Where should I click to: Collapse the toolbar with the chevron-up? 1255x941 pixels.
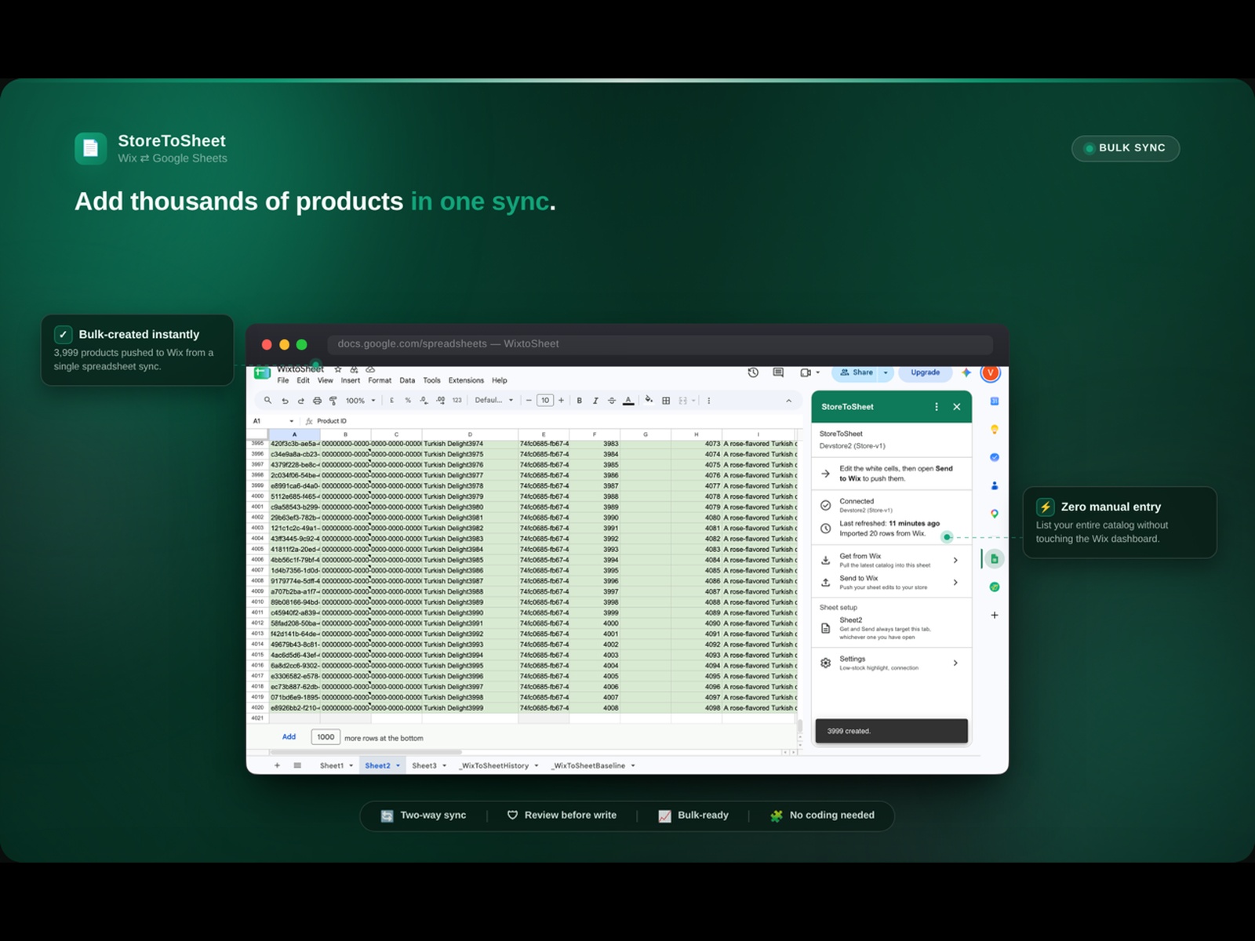click(788, 401)
